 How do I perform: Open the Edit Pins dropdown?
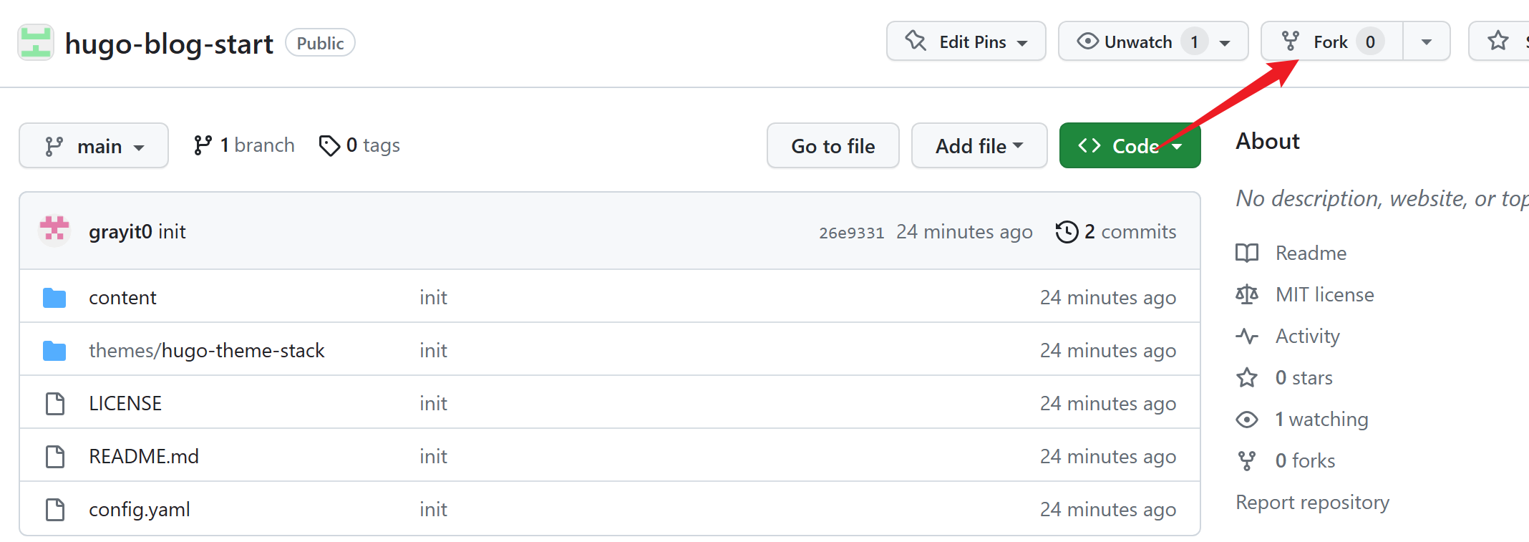point(966,42)
